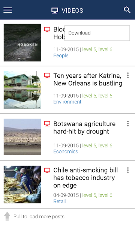
Task: Open the People category link
Action: (61, 55)
